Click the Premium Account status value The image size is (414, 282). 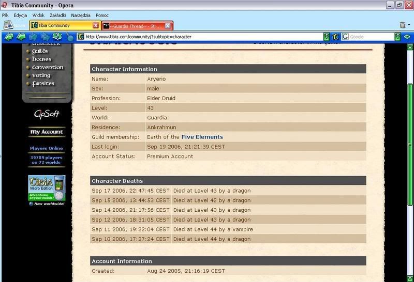[x=170, y=156]
